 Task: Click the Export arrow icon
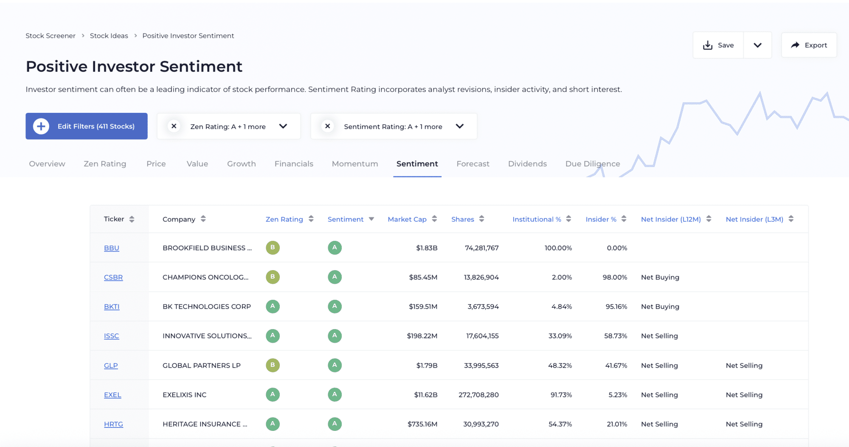[795, 45]
